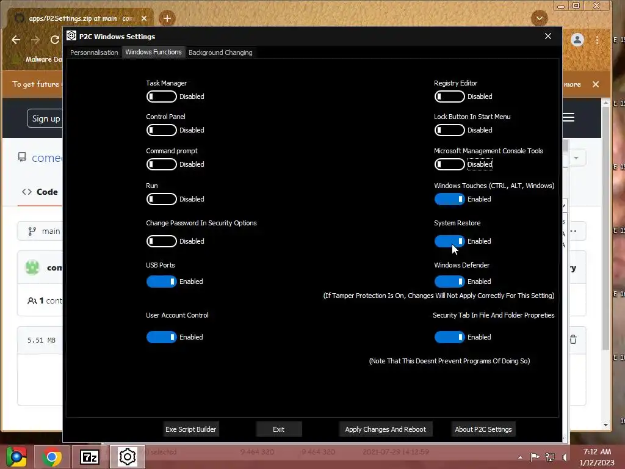The image size is (625, 469).
Task: Go back in the Chrome browser
Action: click(x=16, y=40)
